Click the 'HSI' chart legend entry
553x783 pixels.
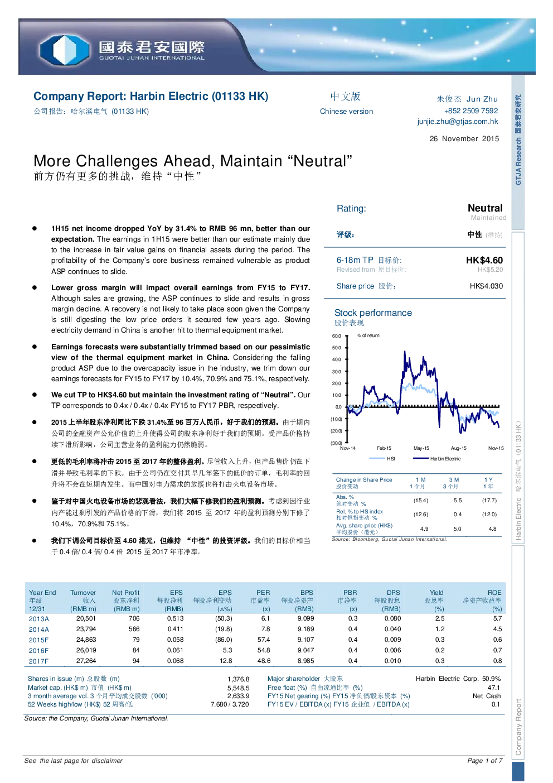click(x=383, y=459)
